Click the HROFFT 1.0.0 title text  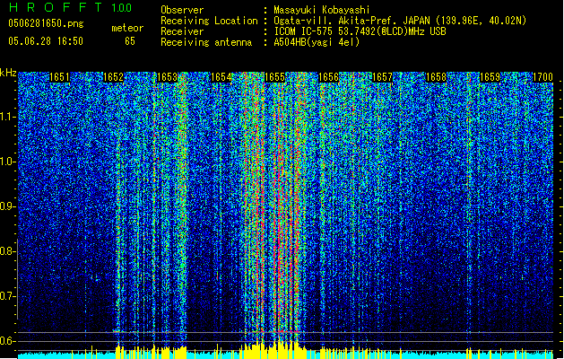click(x=71, y=7)
